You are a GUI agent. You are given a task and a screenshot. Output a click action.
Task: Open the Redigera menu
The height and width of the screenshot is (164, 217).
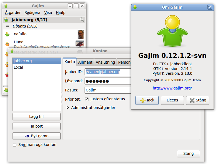point(32,13)
